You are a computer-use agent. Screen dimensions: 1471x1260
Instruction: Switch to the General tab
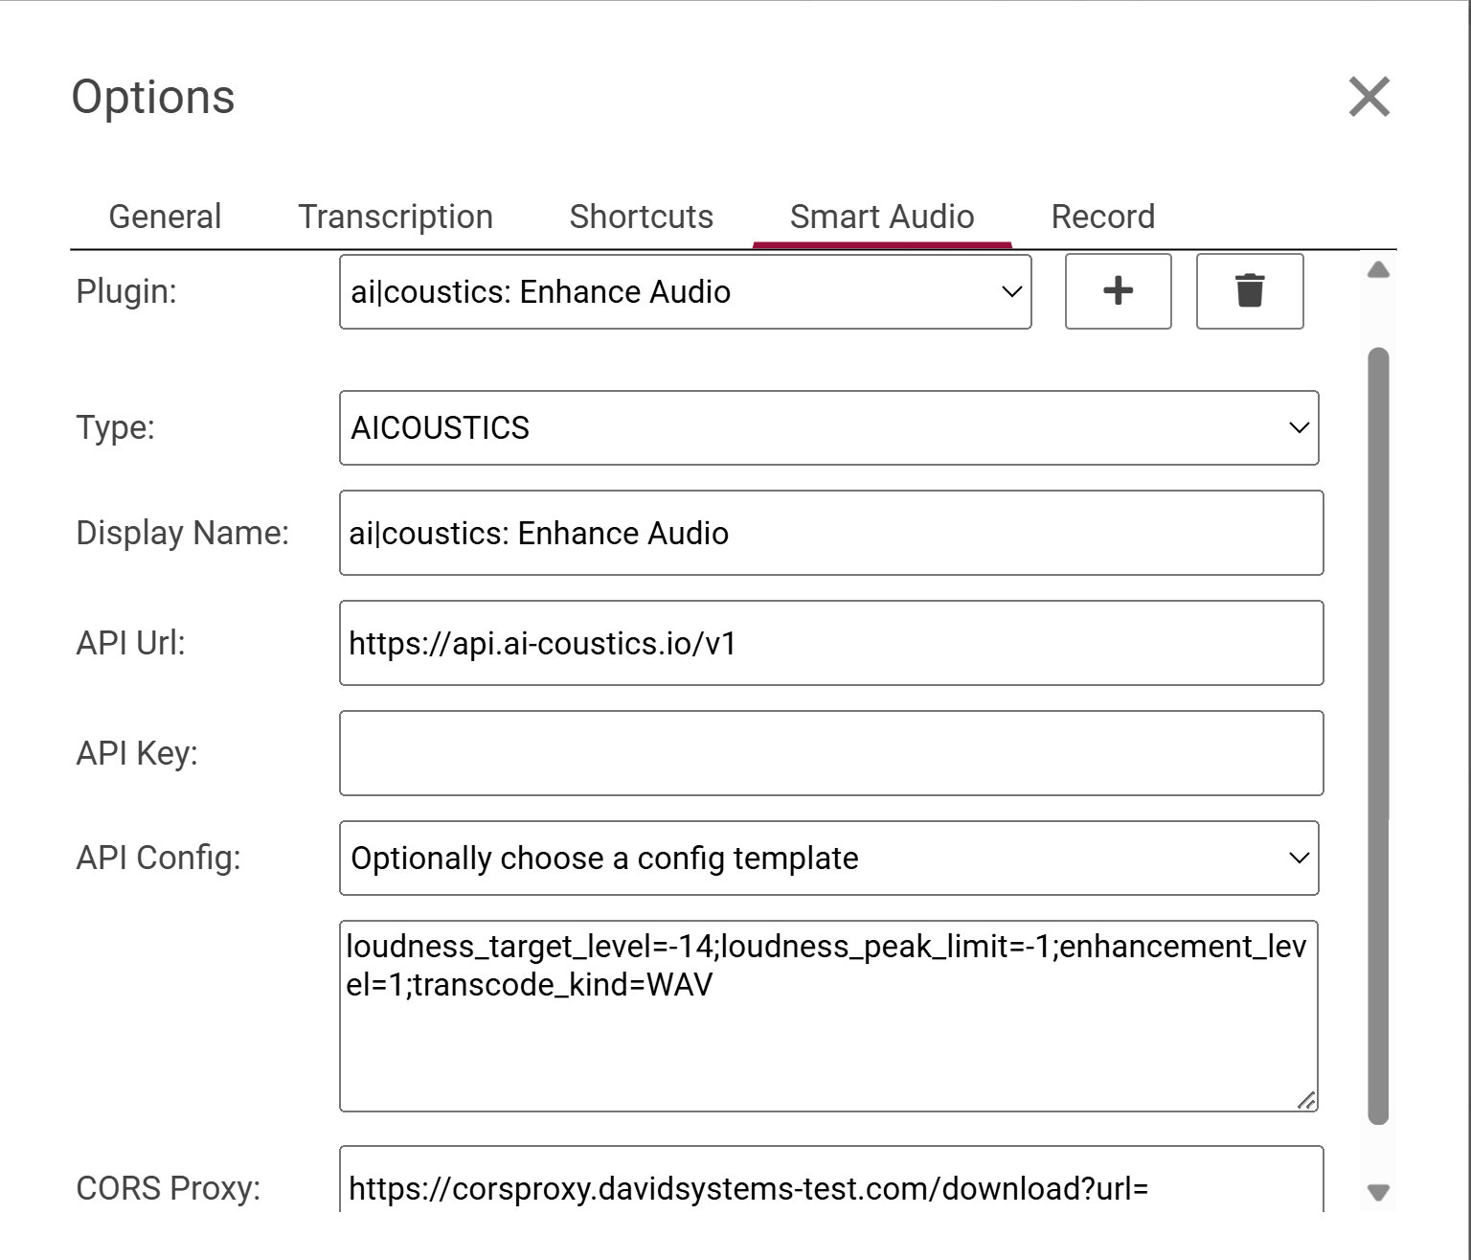(x=165, y=217)
